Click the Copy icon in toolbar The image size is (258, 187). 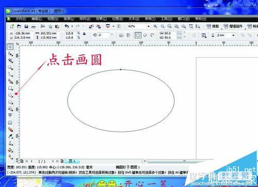coord(51,26)
